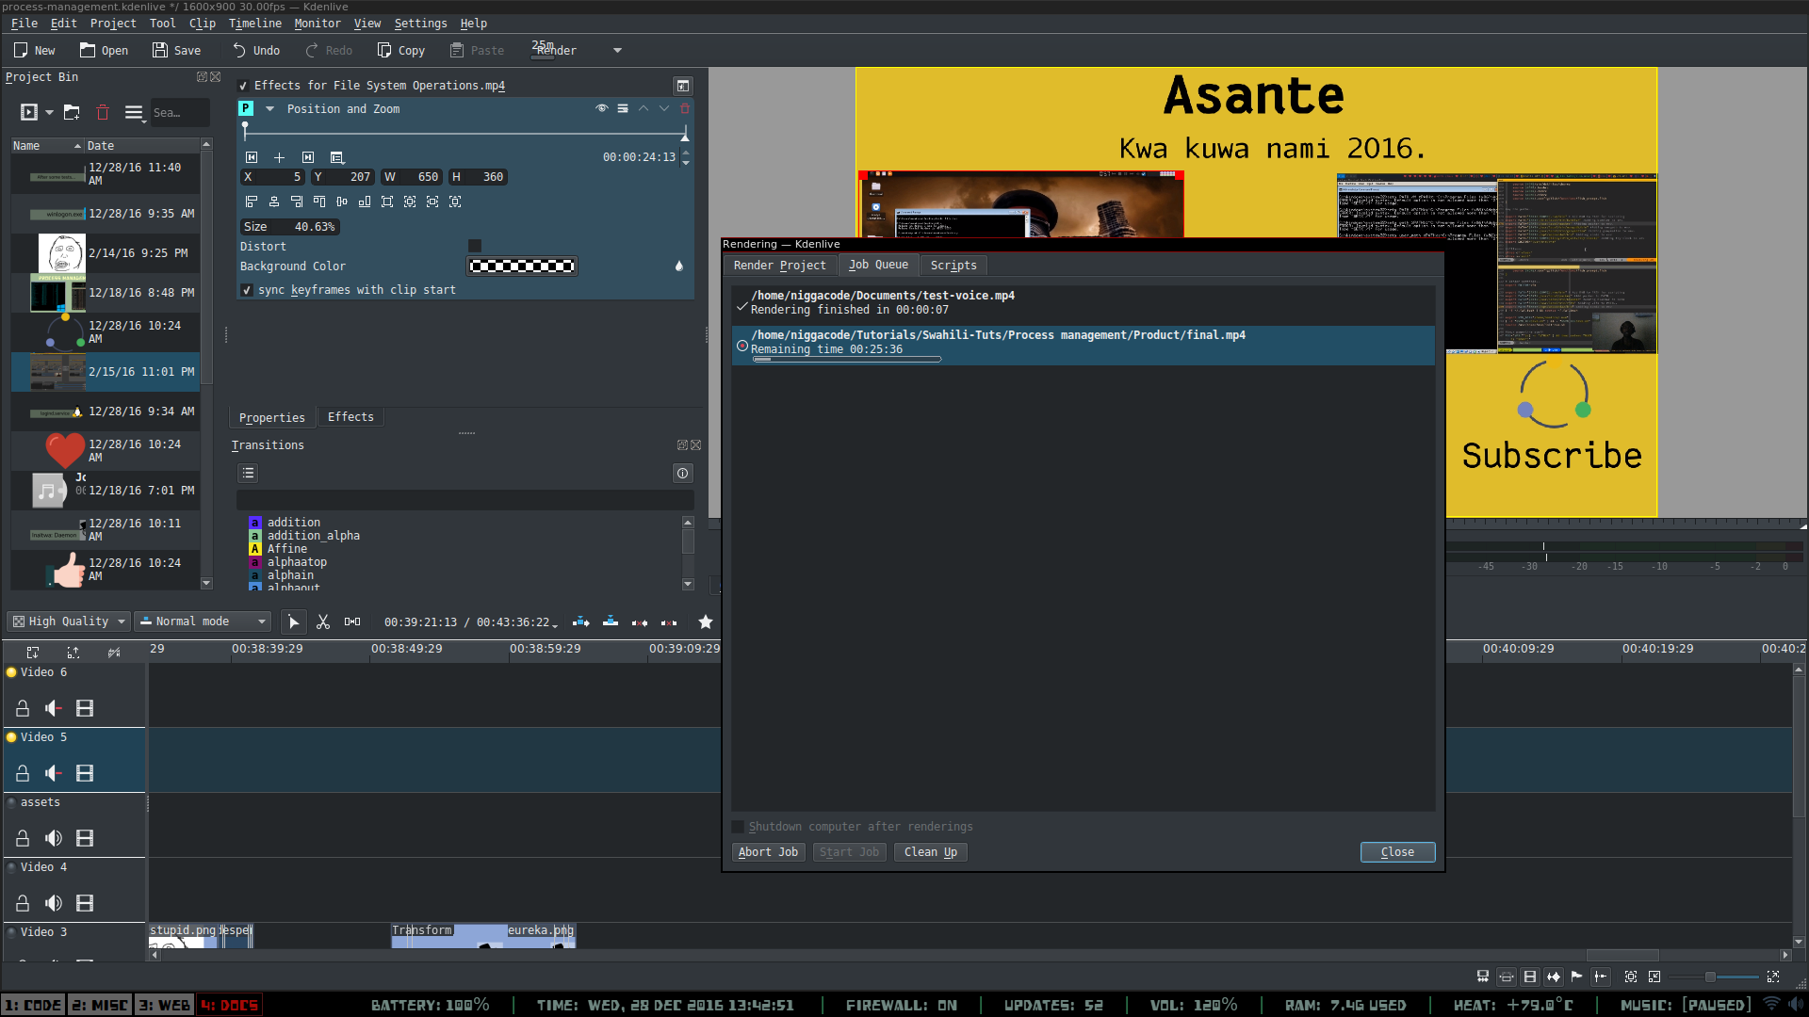Viewport: 1809px width, 1017px height.
Task: Click the overwrite clip zone in timeline icon
Action: pyautogui.click(x=611, y=621)
